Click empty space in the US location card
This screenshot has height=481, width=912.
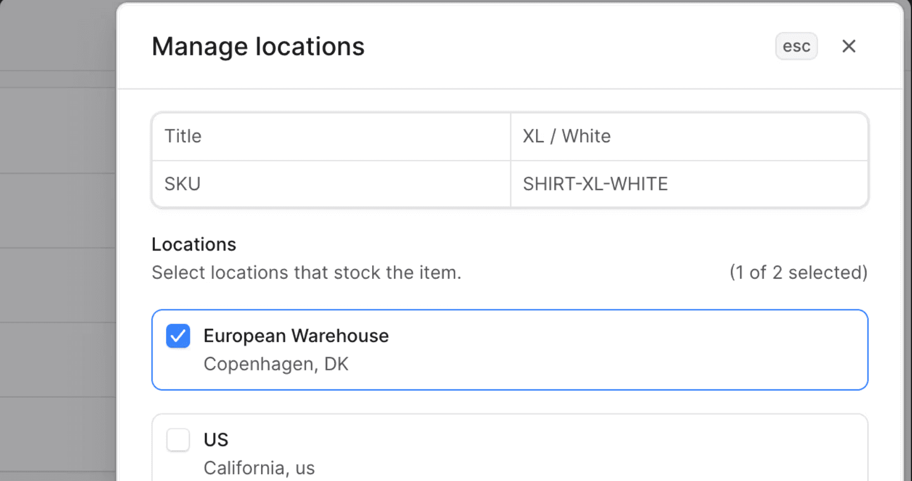611,450
